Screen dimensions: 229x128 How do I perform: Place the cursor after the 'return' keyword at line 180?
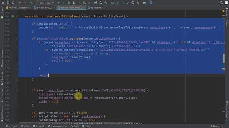49,76
